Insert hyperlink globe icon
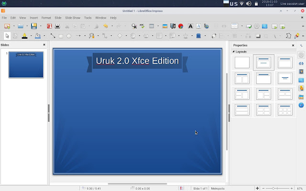This screenshot has width=306, height=191. (x=206, y=26)
